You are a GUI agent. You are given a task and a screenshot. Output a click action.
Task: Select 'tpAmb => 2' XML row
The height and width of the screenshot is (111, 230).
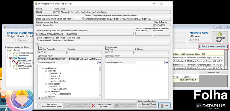pos(55,76)
